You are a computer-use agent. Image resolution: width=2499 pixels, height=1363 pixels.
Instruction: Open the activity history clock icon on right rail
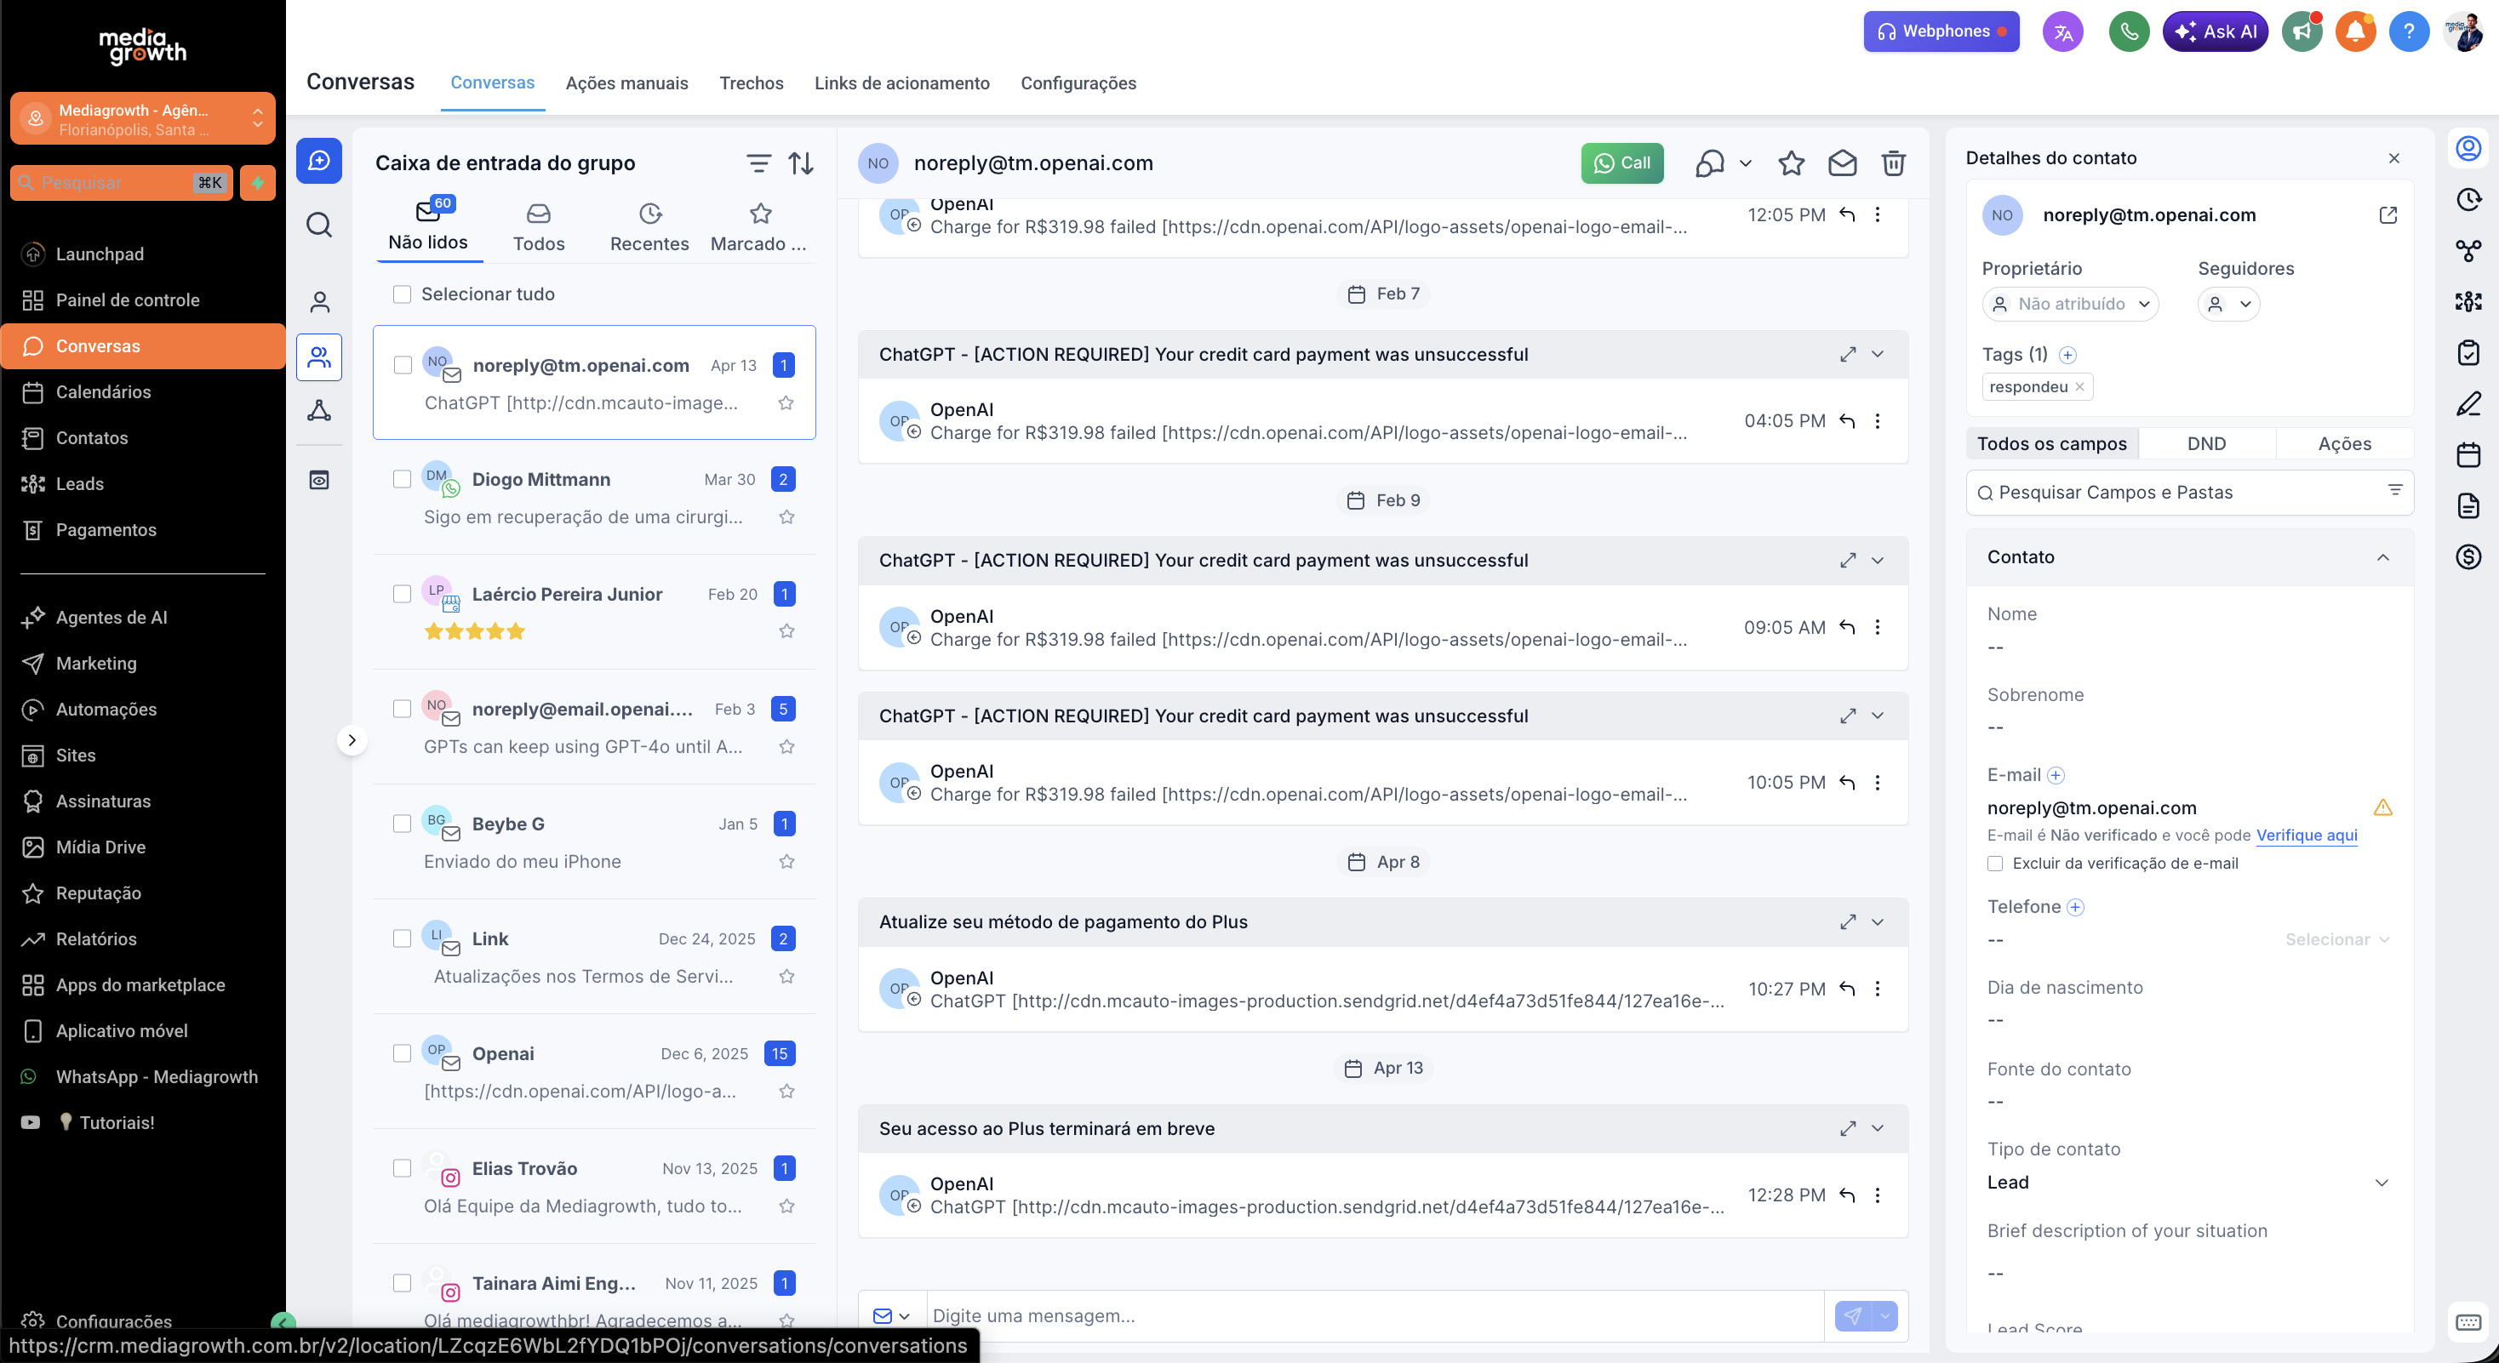click(x=2468, y=200)
